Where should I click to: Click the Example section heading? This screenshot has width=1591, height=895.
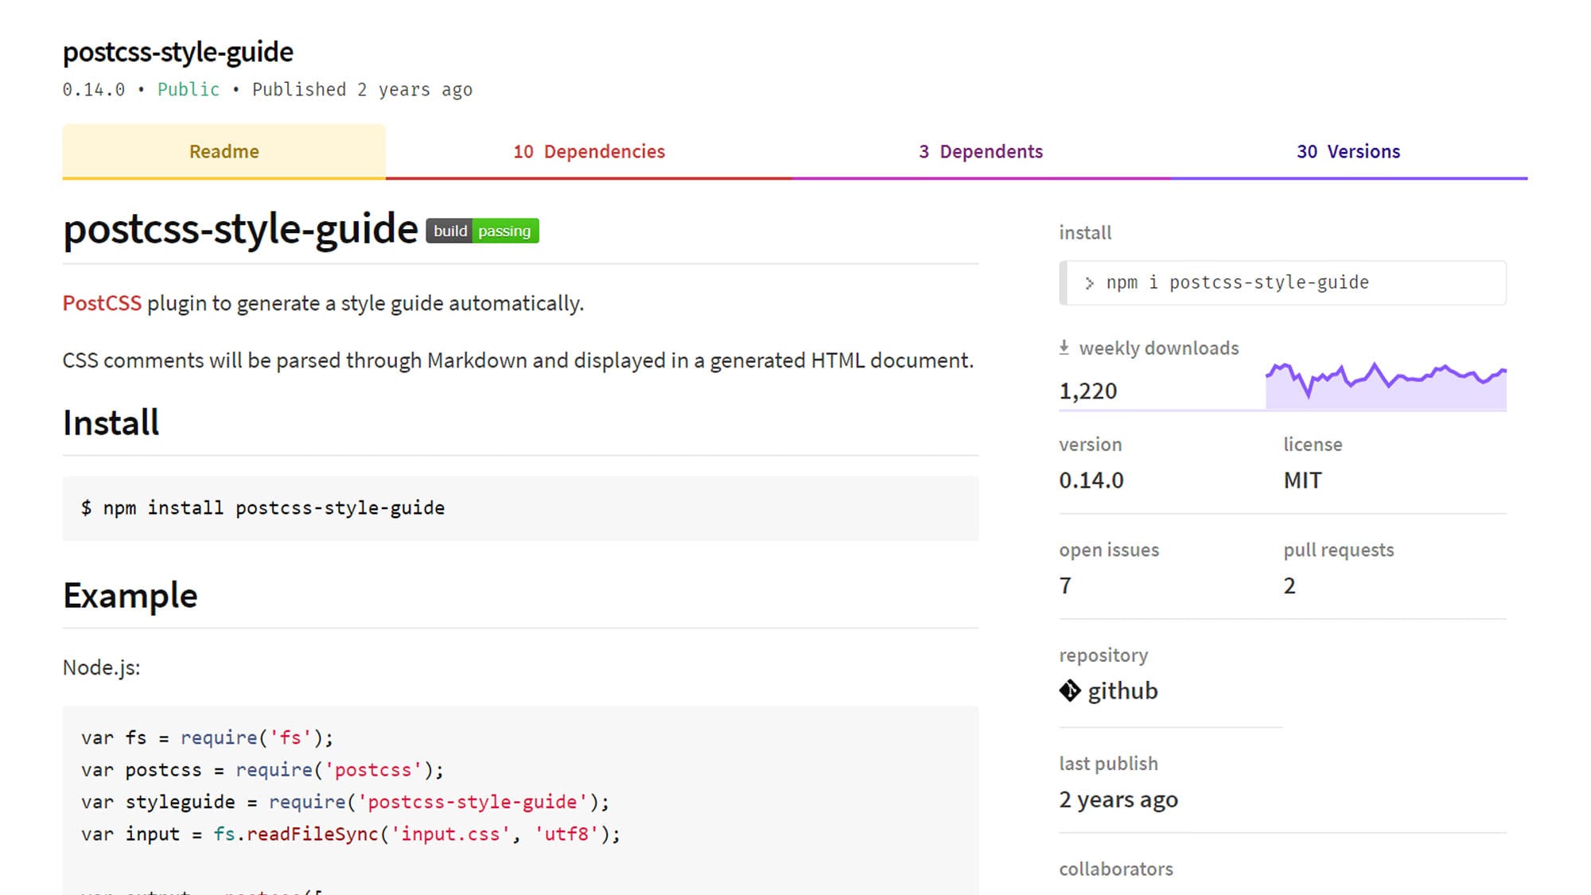click(130, 595)
